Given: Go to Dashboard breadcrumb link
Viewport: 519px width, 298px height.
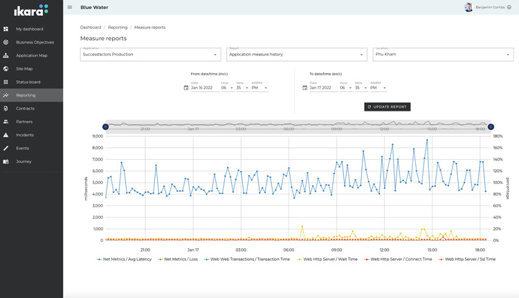Looking at the screenshot, I should point(91,28).
